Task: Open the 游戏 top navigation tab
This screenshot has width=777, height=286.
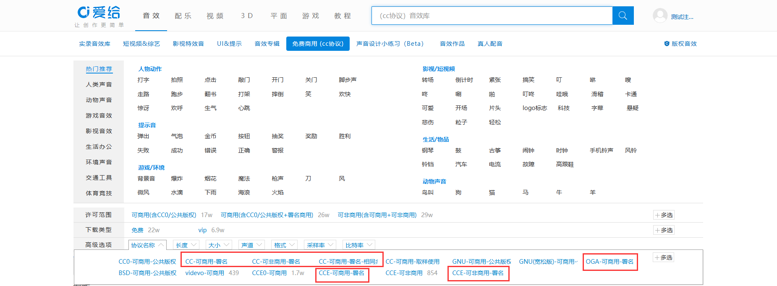Action: point(311,16)
